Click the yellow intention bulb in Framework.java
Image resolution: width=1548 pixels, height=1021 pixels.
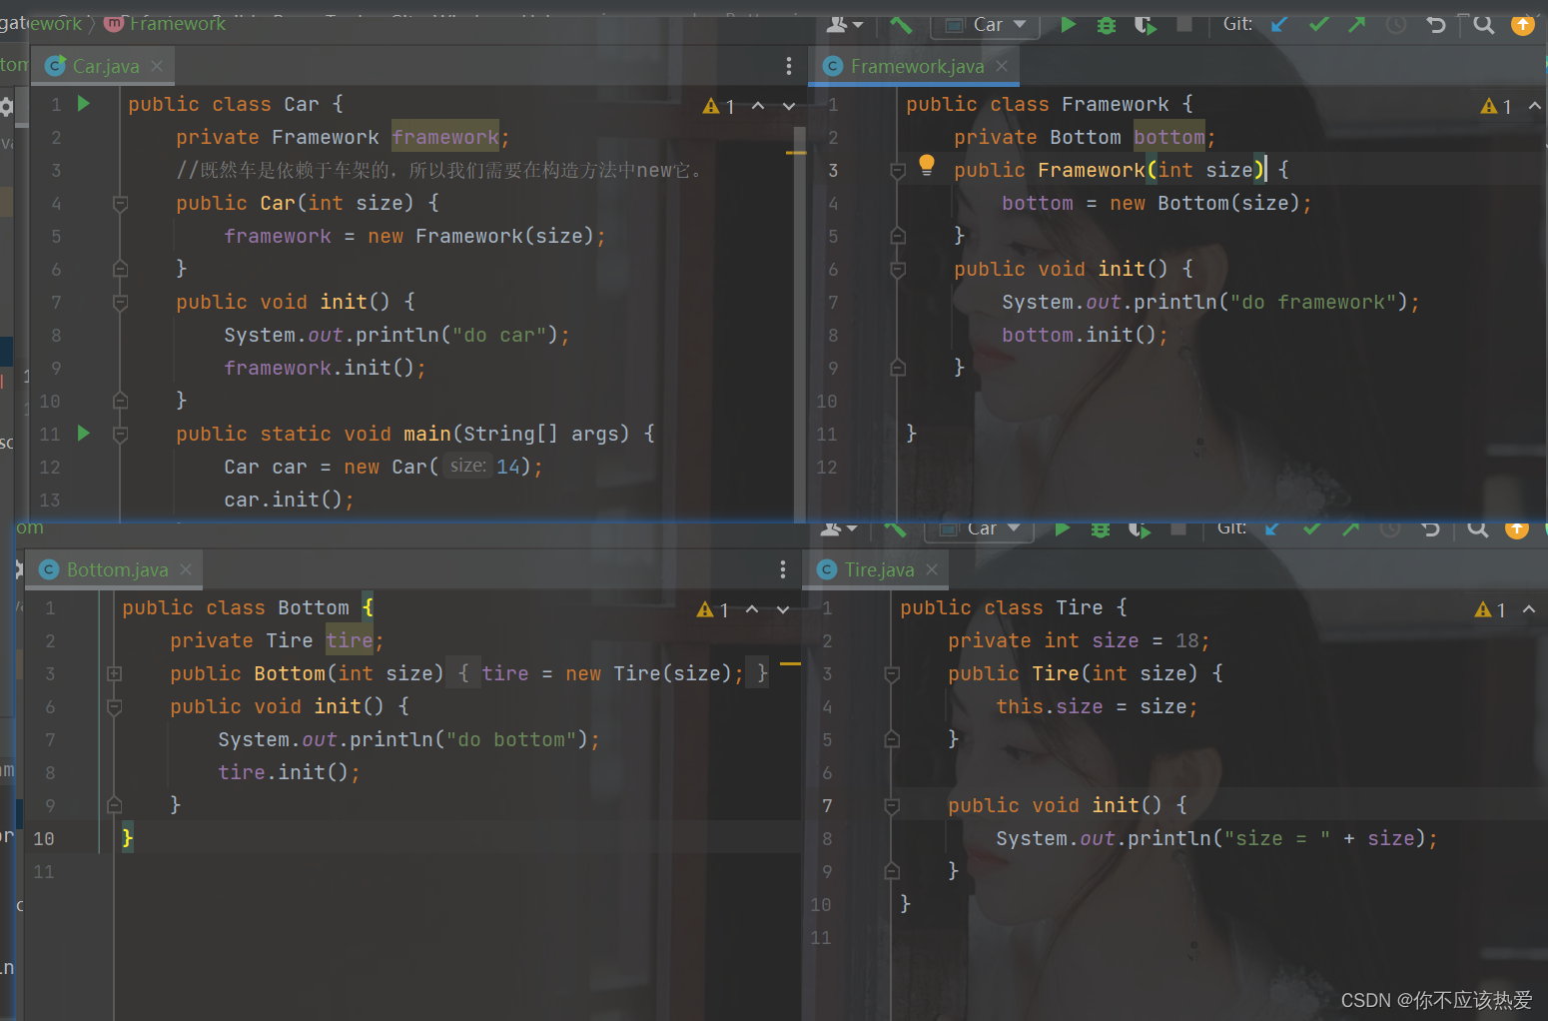(x=926, y=166)
